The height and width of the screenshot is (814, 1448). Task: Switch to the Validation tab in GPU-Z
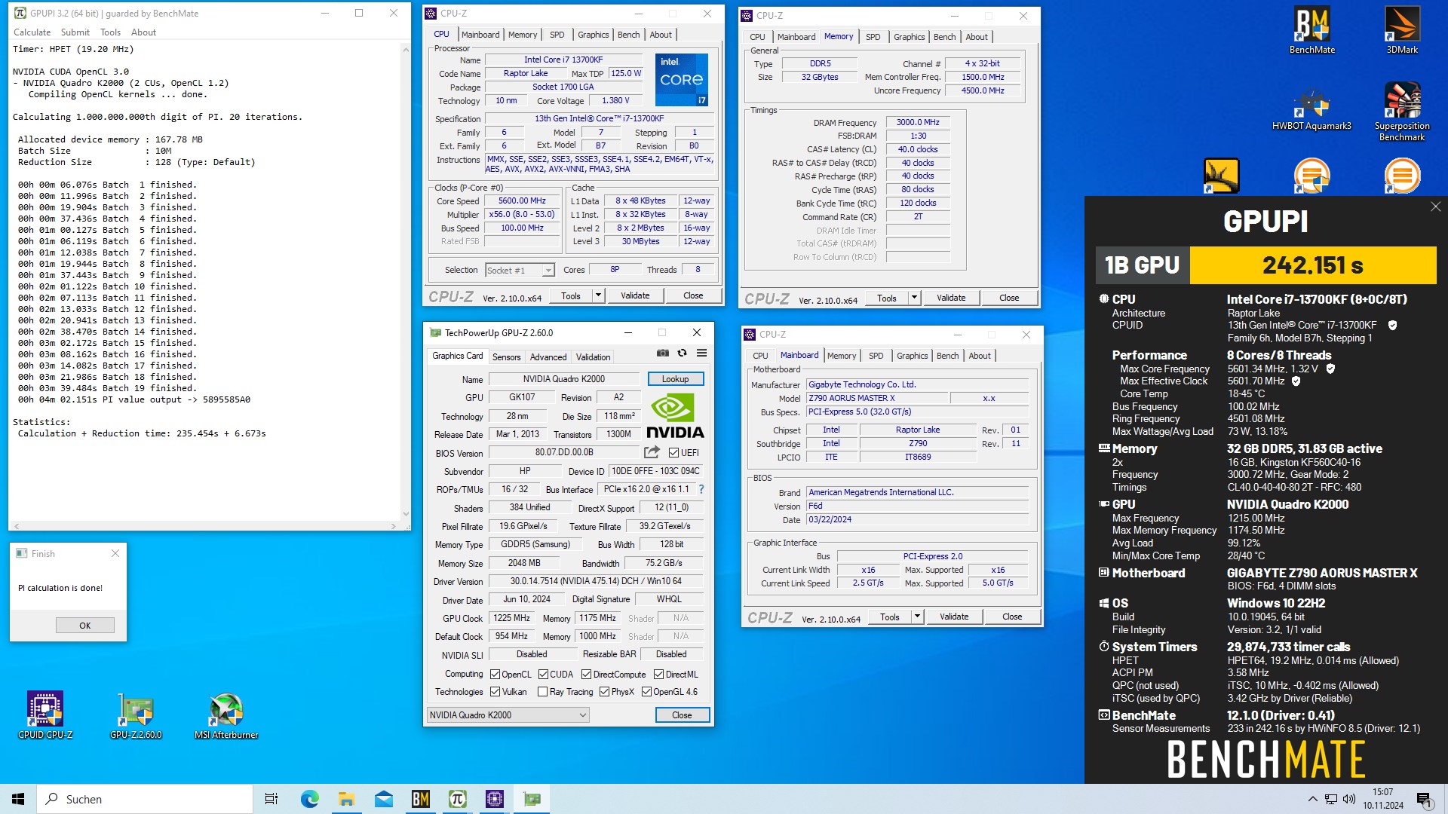coord(593,357)
